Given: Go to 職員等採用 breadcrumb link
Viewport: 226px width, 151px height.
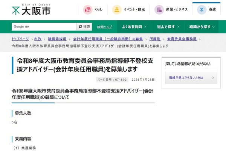Looking at the screenshot, I should click(x=57, y=39).
